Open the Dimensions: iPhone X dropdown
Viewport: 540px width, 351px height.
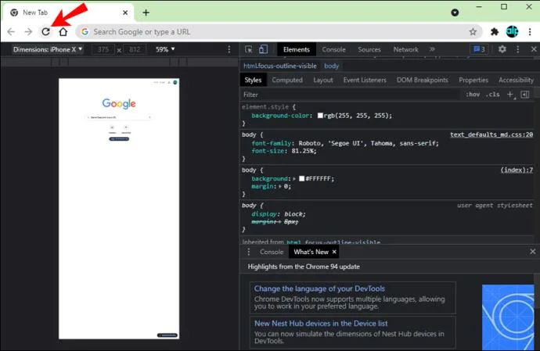(48, 49)
